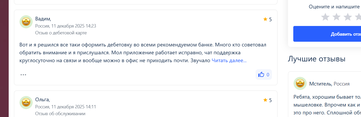Open the three-dots menu under Вадим's review
The height and width of the screenshot is (117, 361).
(x=23, y=75)
